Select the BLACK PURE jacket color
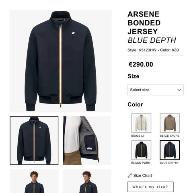 (141, 150)
